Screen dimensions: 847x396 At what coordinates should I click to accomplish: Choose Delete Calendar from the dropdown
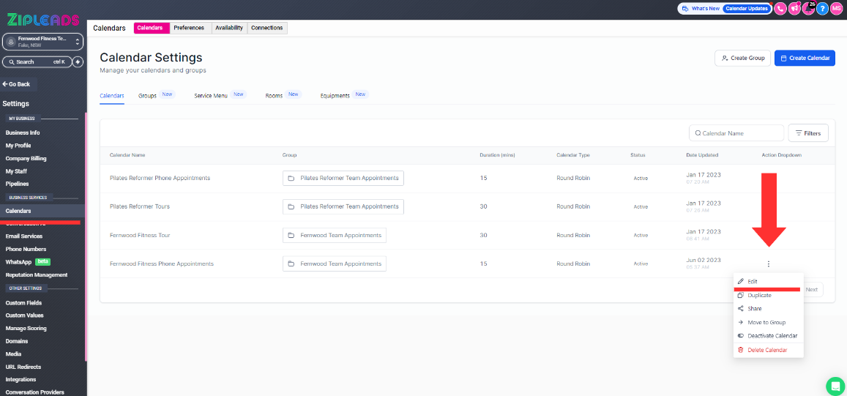point(768,350)
